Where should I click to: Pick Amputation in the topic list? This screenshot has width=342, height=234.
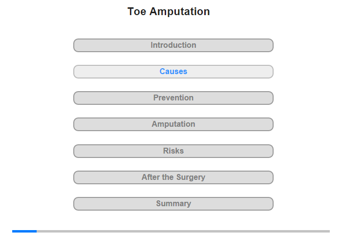click(x=173, y=124)
